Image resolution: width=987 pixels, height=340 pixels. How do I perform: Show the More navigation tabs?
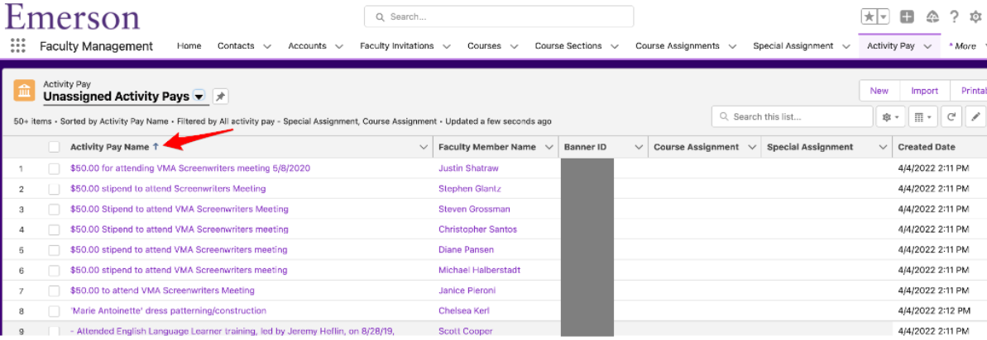[964, 45]
